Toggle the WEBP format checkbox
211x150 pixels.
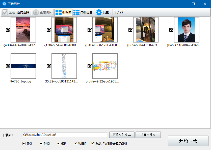[75, 143]
